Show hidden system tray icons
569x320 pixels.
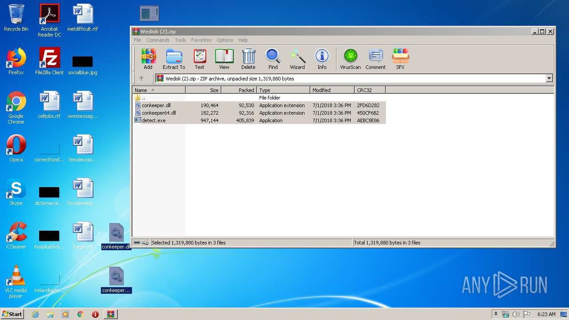point(496,314)
